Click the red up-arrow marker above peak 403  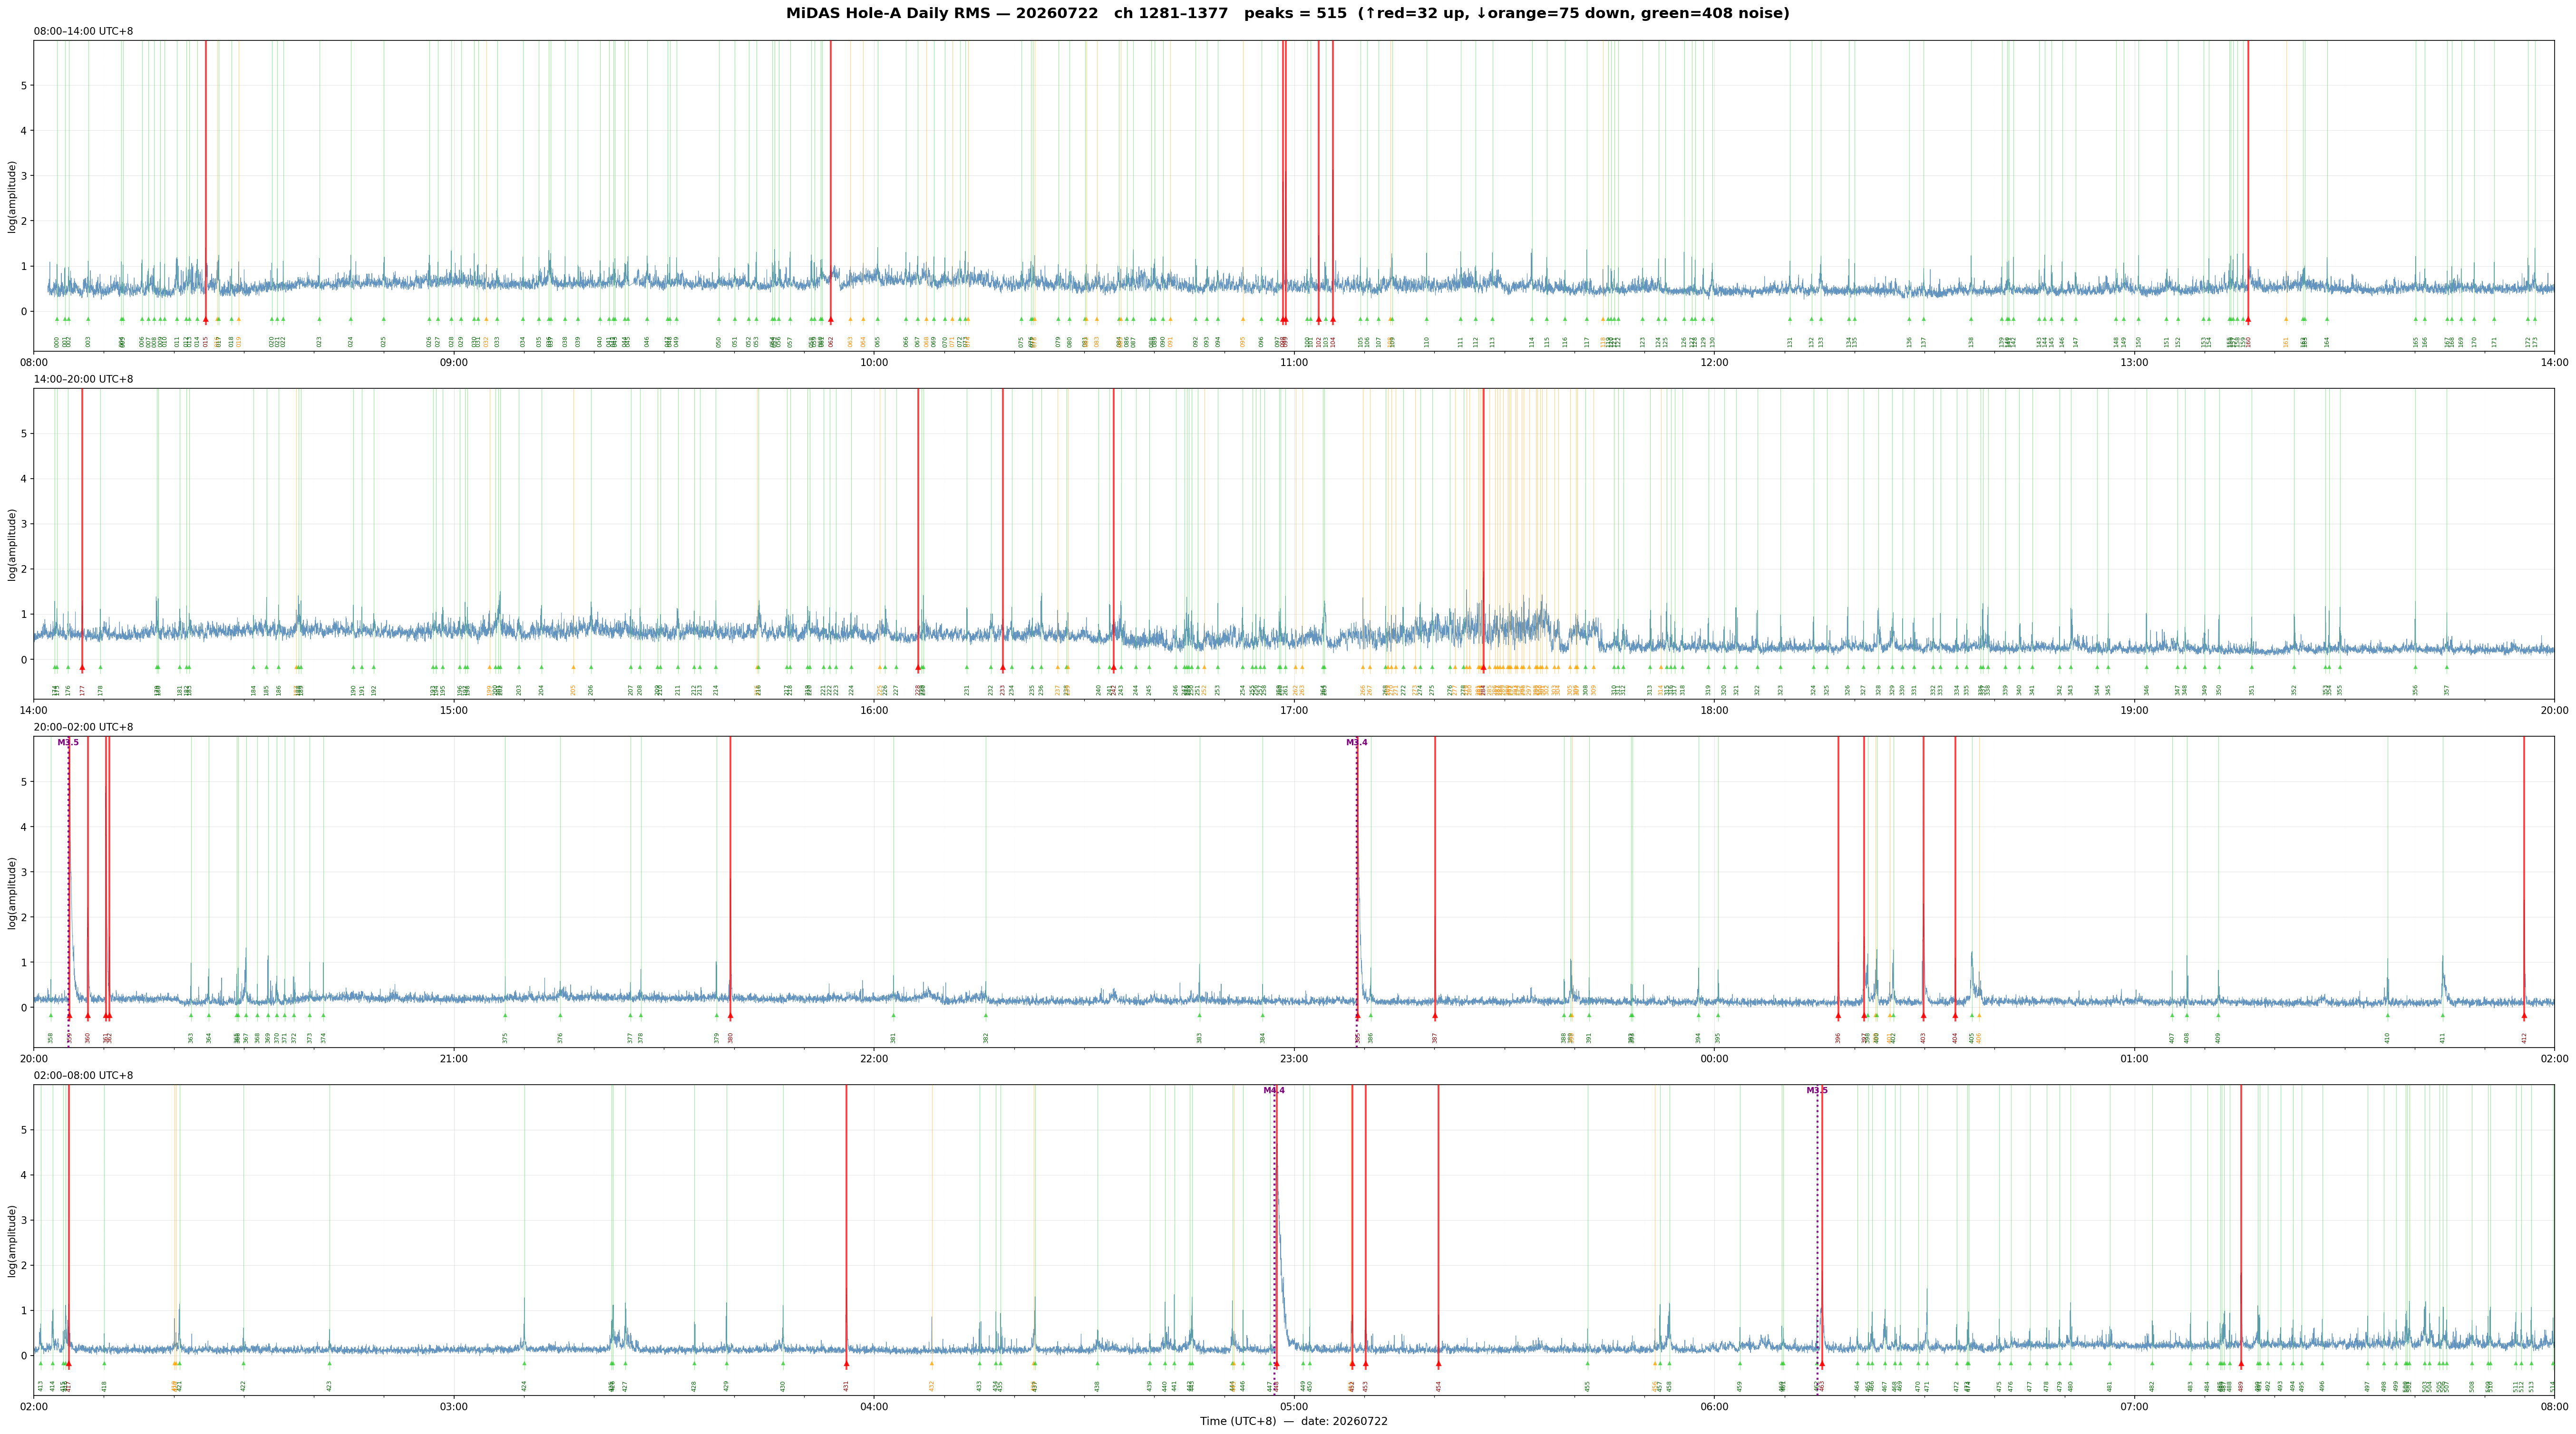click(1923, 1015)
